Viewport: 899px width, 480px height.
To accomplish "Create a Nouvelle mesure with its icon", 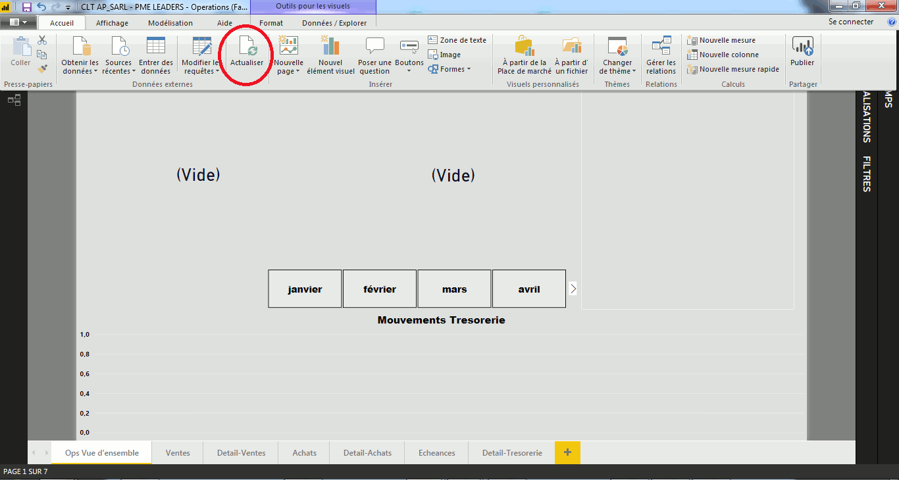I will (x=692, y=39).
